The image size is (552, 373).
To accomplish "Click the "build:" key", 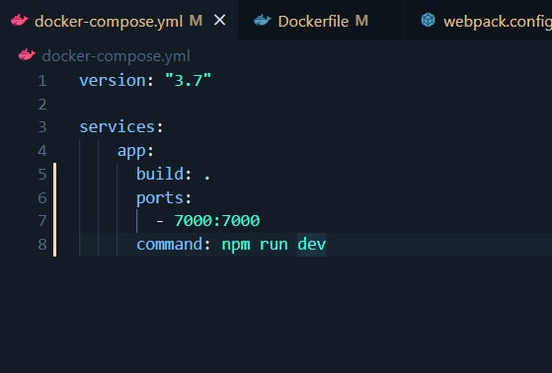I will coord(164,175).
